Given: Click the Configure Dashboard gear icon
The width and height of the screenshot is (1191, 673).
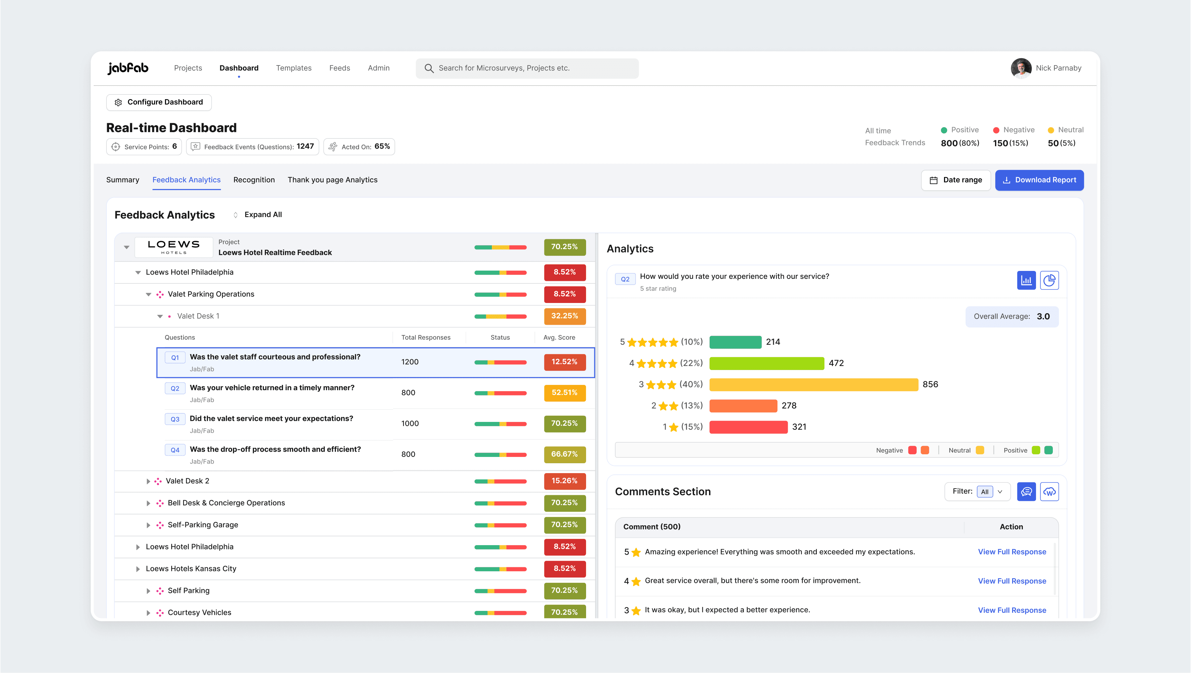Looking at the screenshot, I should [x=118, y=102].
